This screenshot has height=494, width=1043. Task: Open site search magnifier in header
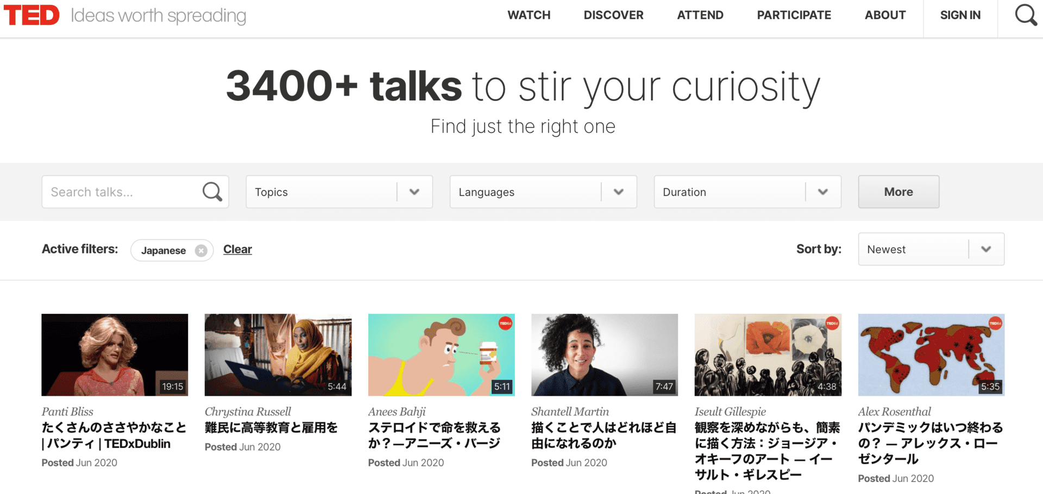(1025, 15)
